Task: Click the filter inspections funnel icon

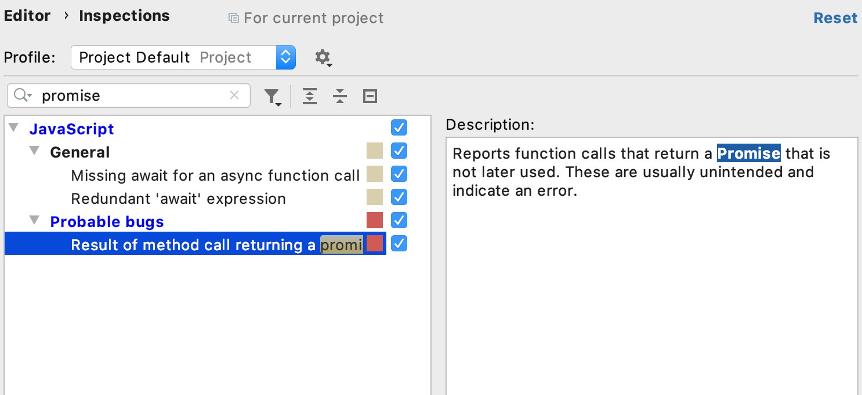Action: (271, 96)
